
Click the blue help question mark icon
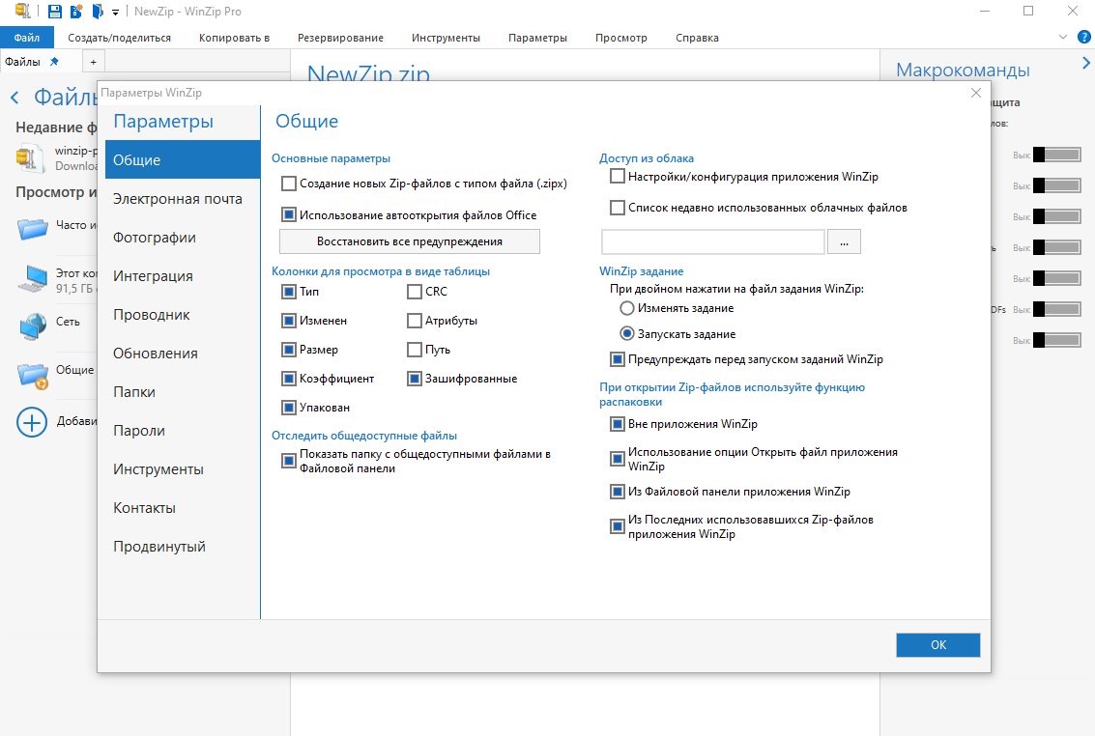1084,37
